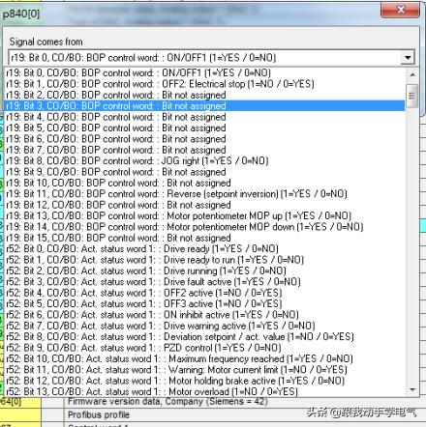Select r52 Bit 9 PZD control option
The width and height of the screenshot is (426, 427).
coord(204,348)
